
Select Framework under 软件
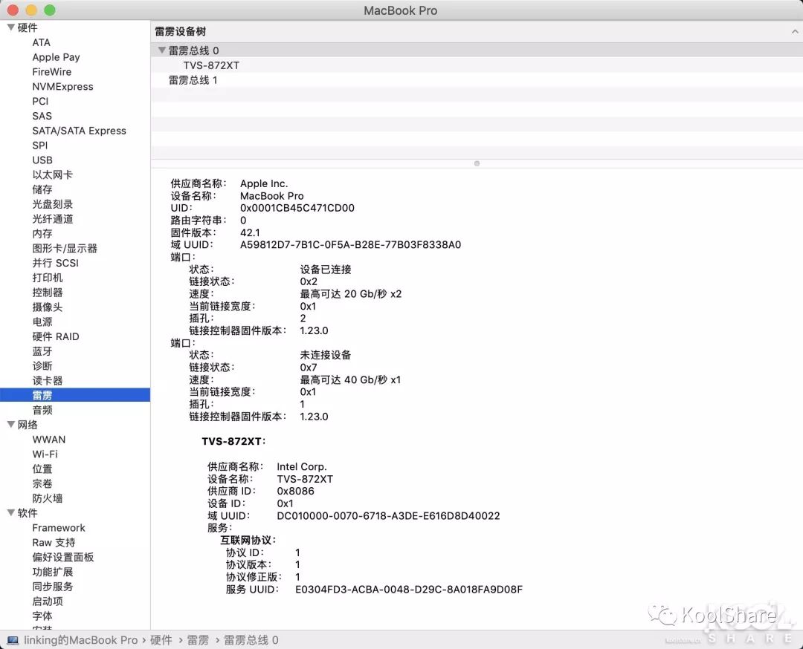(x=59, y=528)
